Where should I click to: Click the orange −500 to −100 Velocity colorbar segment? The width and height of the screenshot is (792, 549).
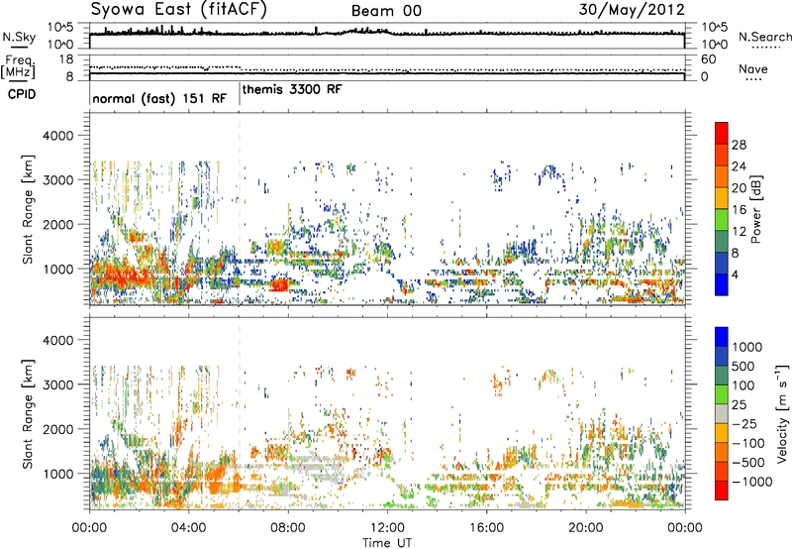[x=722, y=453]
